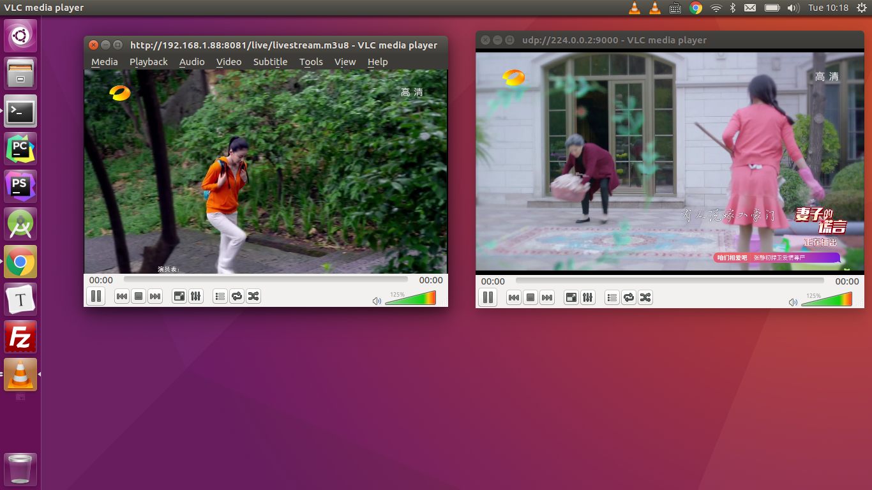Show extended settings in livestream.m3u8 window
The image size is (872, 490).
click(x=196, y=296)
